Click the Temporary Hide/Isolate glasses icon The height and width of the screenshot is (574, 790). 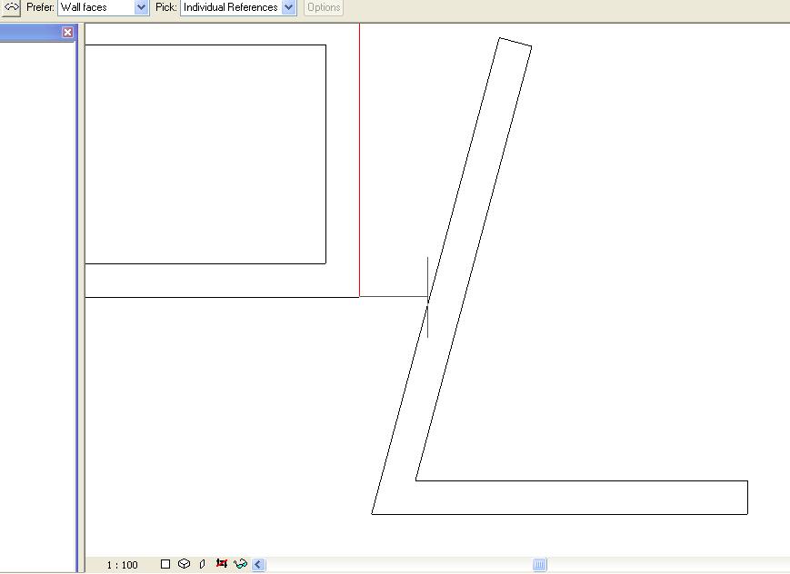tap(240, 564)
